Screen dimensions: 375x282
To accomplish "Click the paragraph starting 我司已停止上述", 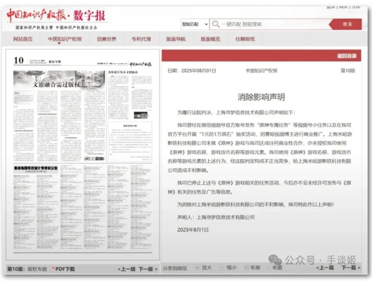I will (x=260, y=187).
